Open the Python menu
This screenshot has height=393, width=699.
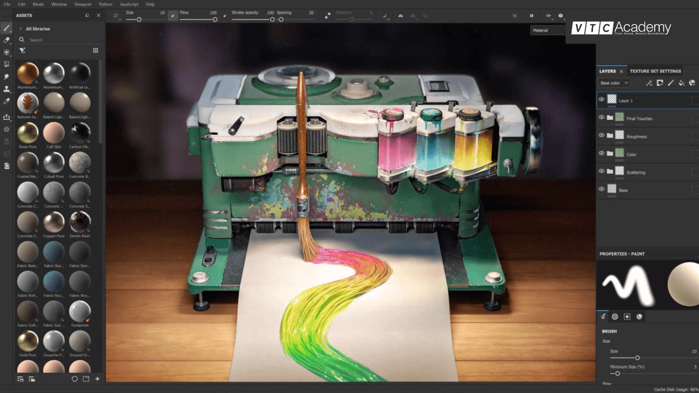105,4
